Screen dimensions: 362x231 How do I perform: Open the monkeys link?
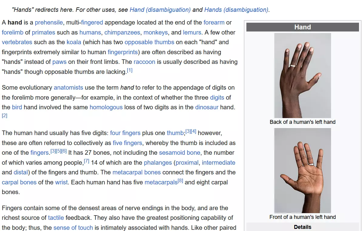coord(156,32)
